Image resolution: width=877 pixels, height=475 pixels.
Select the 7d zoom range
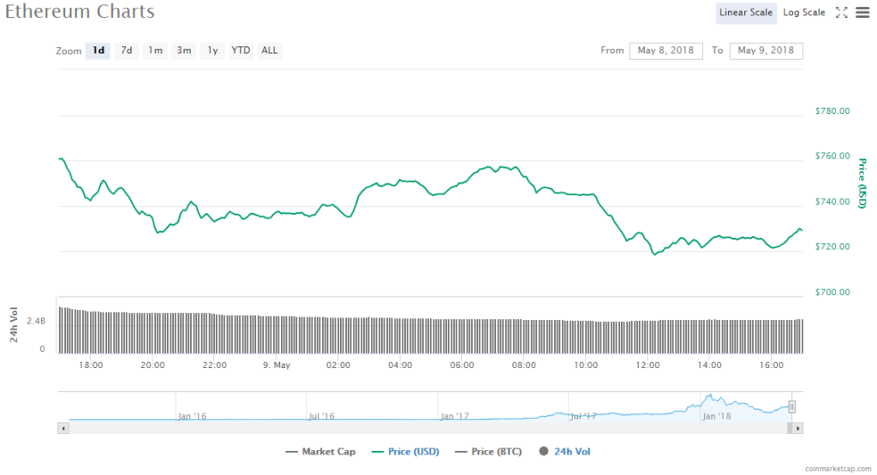(127, 50)
